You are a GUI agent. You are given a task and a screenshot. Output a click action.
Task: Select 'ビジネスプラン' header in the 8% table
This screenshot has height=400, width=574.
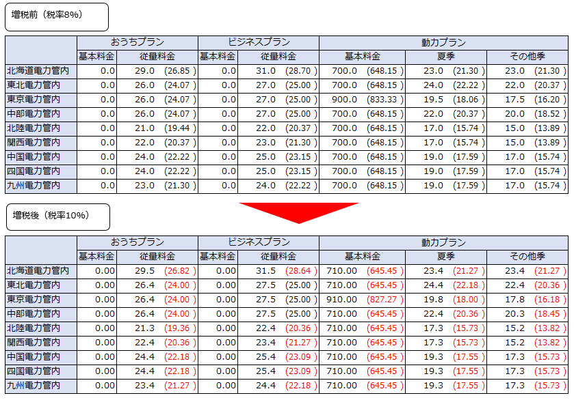(x=259, y=43)
